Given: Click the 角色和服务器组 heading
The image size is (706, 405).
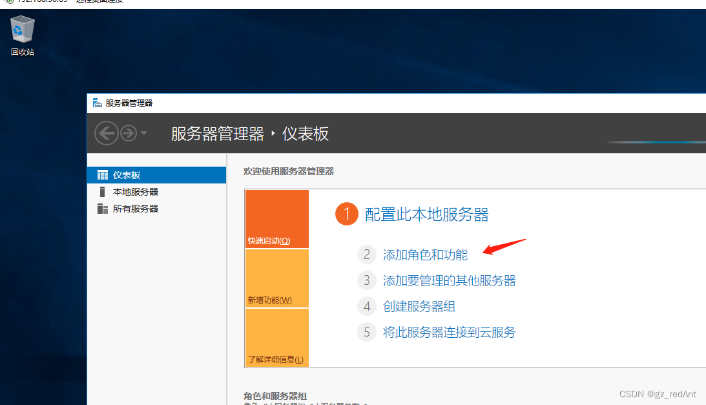Looking at the screenshot, I should 275,396.
